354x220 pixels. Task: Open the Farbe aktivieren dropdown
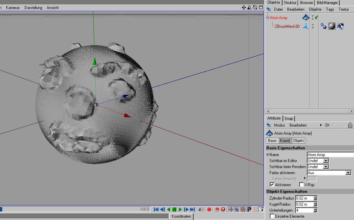348,173
